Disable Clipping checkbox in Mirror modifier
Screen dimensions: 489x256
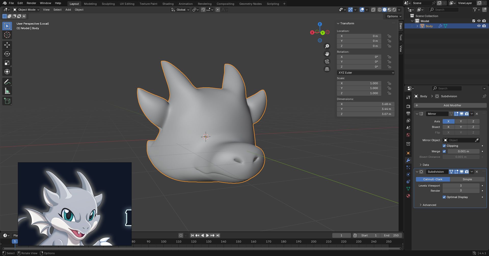click(444, 146)
